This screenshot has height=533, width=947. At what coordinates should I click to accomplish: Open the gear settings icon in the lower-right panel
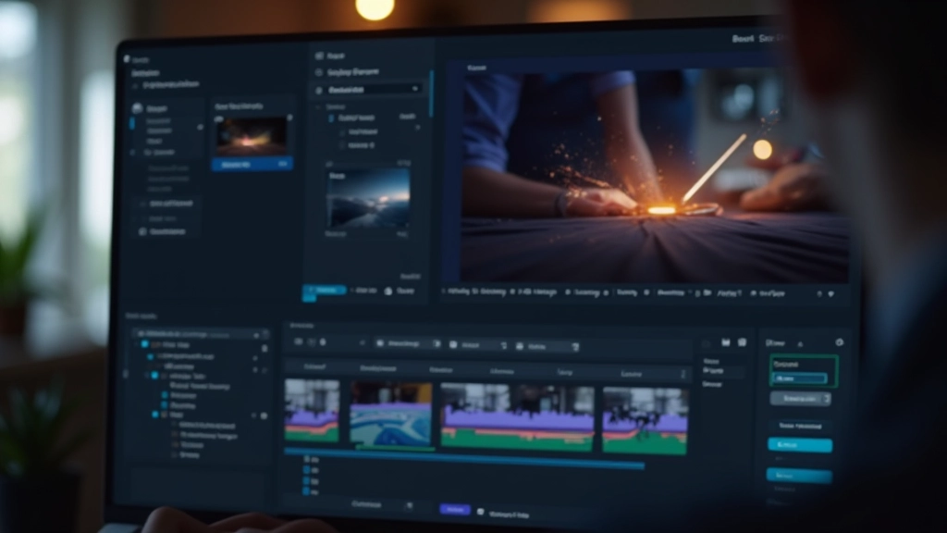click(840, 342)
